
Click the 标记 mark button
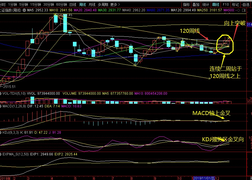[235, 5]
